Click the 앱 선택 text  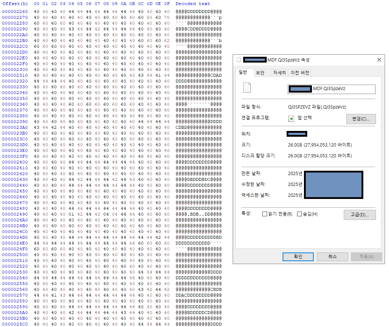[305, 118]
